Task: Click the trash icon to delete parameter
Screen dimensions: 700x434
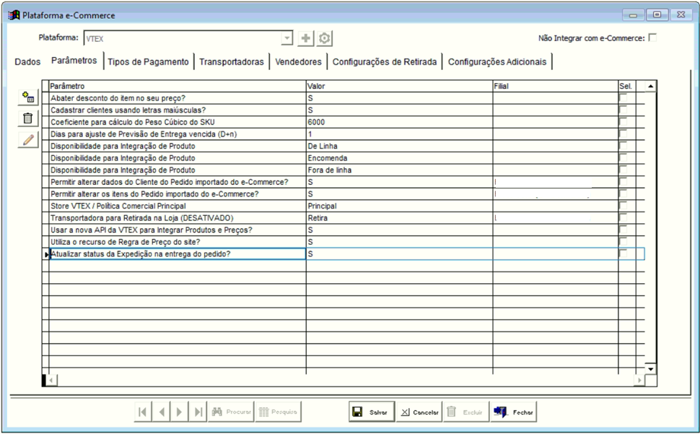Action: (x=27, y=119)
